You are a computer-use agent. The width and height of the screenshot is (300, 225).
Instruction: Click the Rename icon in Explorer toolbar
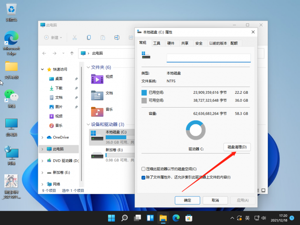117,37
